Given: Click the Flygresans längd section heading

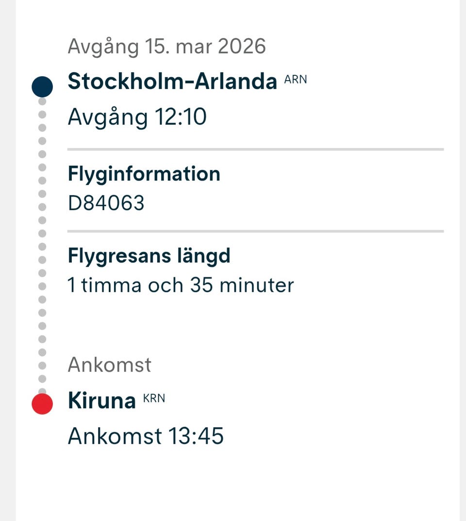Looking at the screenshot, I should pos(149,255).
